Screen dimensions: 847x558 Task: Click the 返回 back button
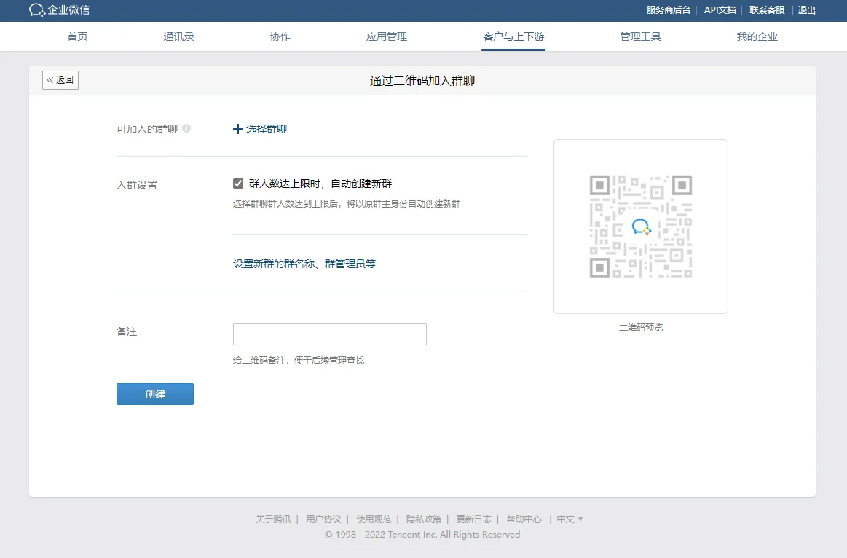(60, 80)
